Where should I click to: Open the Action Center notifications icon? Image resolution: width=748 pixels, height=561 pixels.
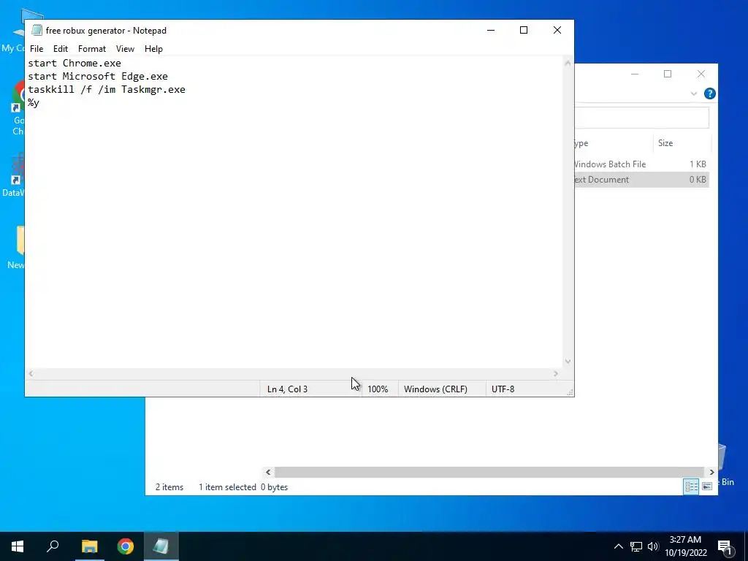point(725,547)
